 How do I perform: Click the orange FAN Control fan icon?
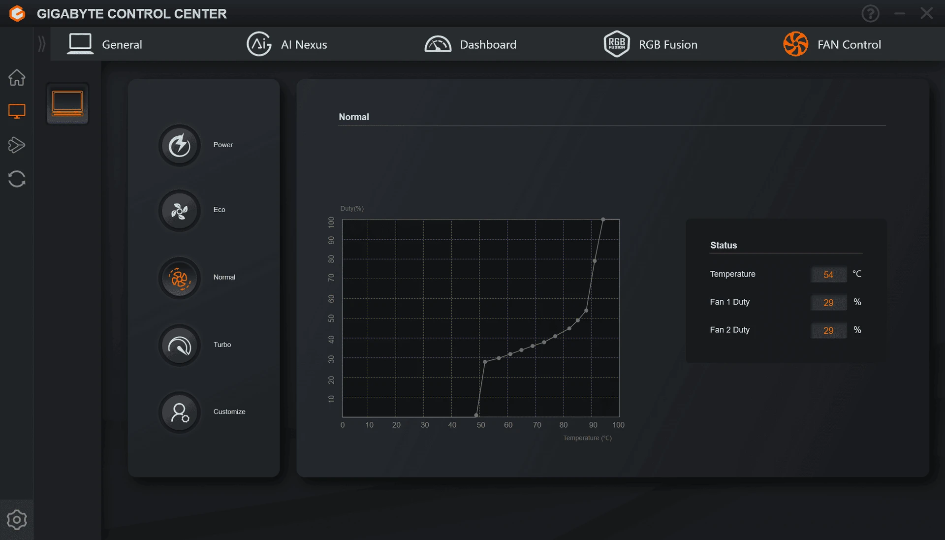pos(795,44)
